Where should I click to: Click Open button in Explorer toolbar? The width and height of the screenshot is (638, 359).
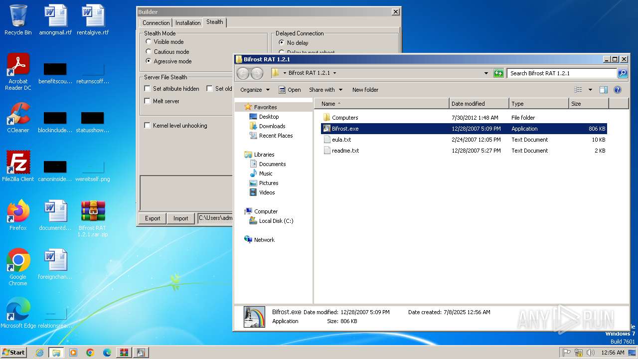pos(290,90)
